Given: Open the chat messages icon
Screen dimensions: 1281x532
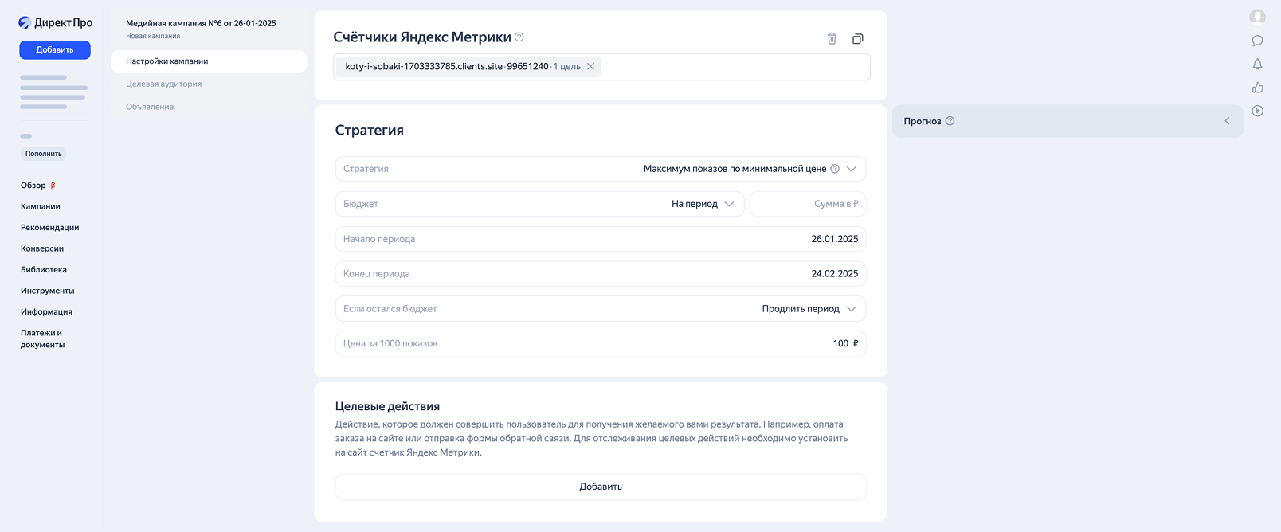Looking at the screenshot, I should coord(1257,41).
